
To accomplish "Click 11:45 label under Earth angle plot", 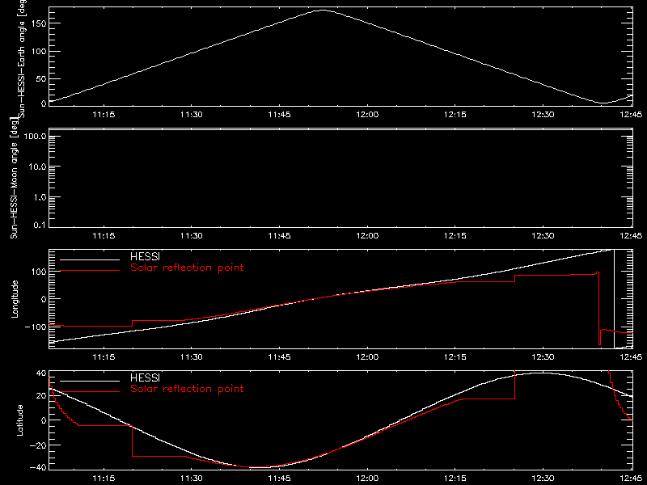I will 279,114.
